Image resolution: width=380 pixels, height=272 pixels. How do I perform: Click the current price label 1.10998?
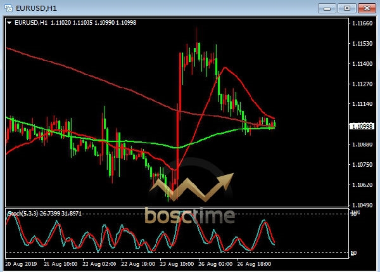point(362,126)
